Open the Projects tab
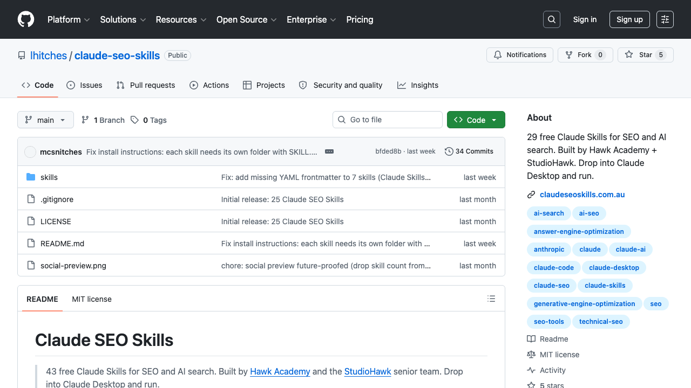This screenshot has height=388, width=691. 264,85
